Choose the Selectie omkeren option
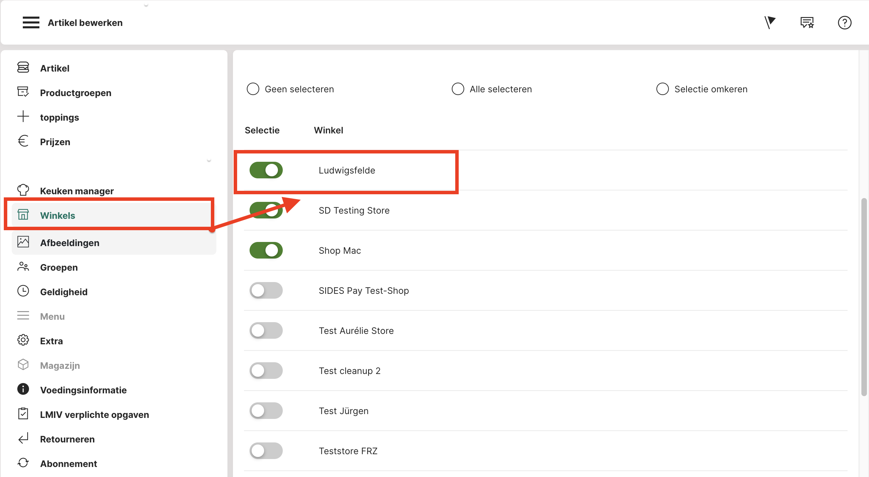The height and width of the screenshot is (477, 869). coord(662,89)
